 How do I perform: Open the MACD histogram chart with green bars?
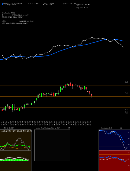[x=16, y=161]
